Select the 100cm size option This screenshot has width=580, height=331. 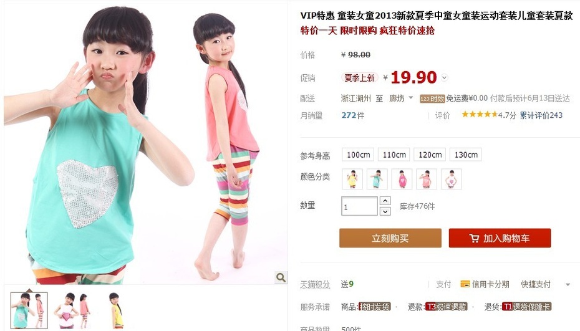point(358,155)
